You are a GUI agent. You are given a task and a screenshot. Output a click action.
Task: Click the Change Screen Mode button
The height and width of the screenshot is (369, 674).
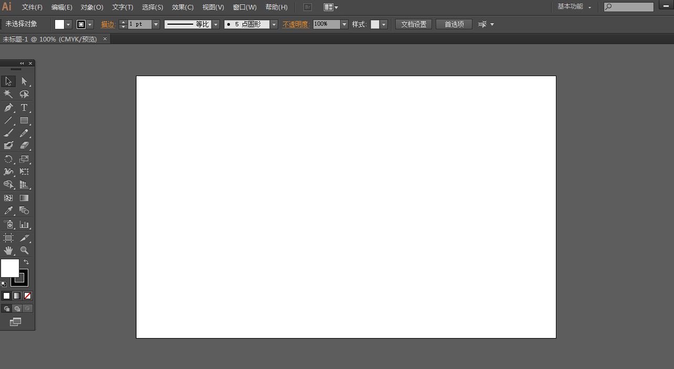pyautogui.click(x=16, y=322)
